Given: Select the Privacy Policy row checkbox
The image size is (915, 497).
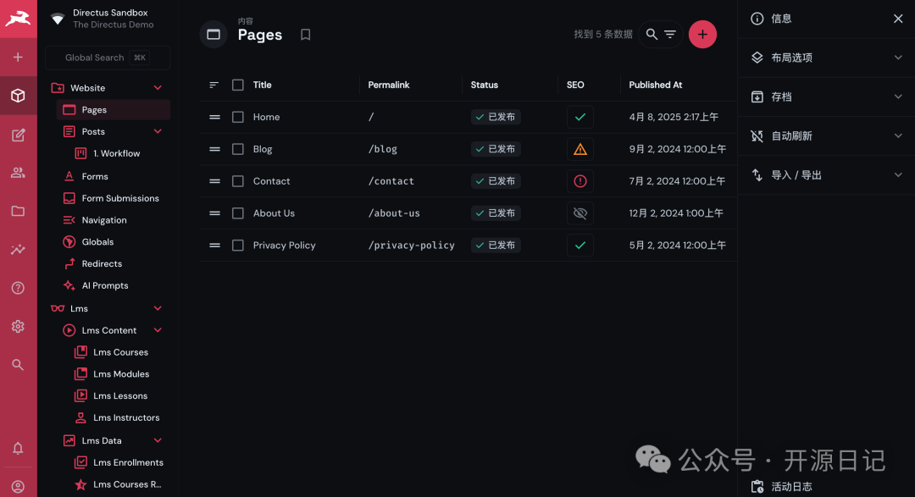Looking at the screenshot, I should point(238,246).
